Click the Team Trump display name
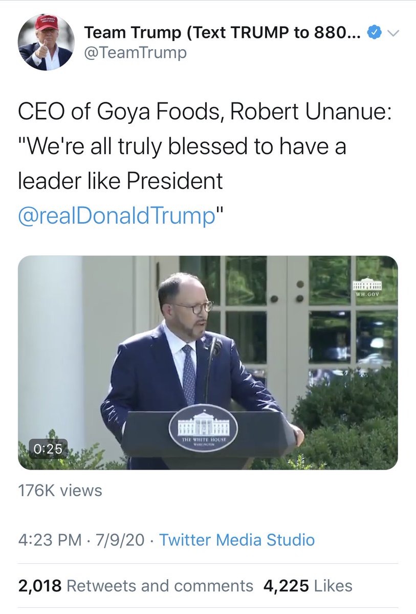This screenshot has width=416, height=614. click(x=224, y=34)
